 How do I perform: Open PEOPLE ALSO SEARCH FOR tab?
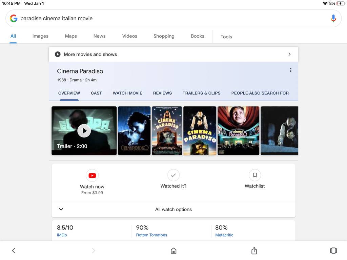point(260,93)
